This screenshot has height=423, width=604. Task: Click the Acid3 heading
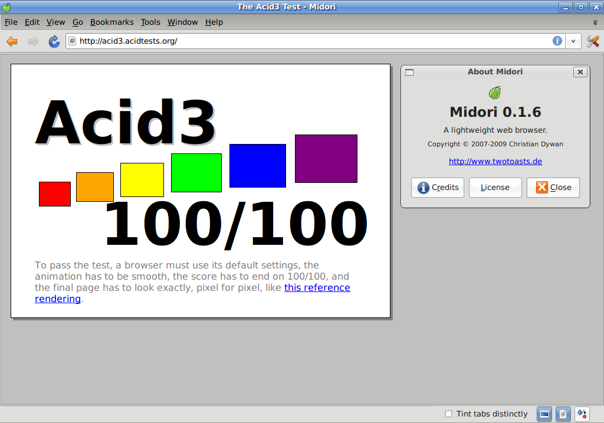pos(125,122)
